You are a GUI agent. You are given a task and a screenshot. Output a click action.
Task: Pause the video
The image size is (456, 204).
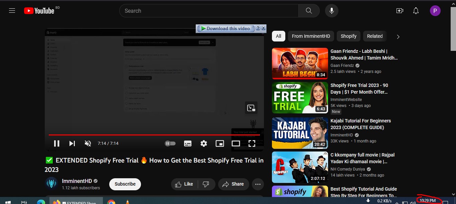tap(57, 143)
